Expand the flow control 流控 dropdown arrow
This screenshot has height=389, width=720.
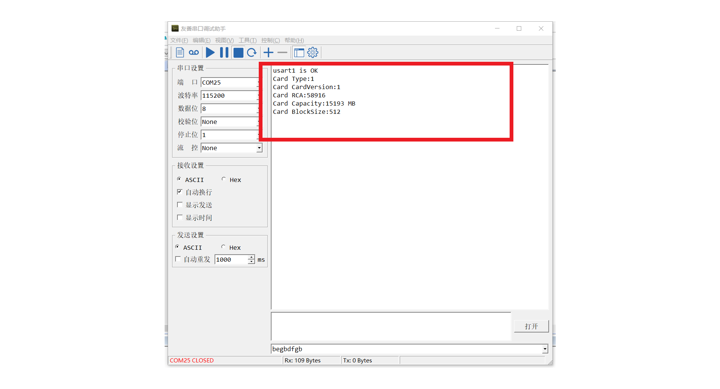click(x=259, y=148)
